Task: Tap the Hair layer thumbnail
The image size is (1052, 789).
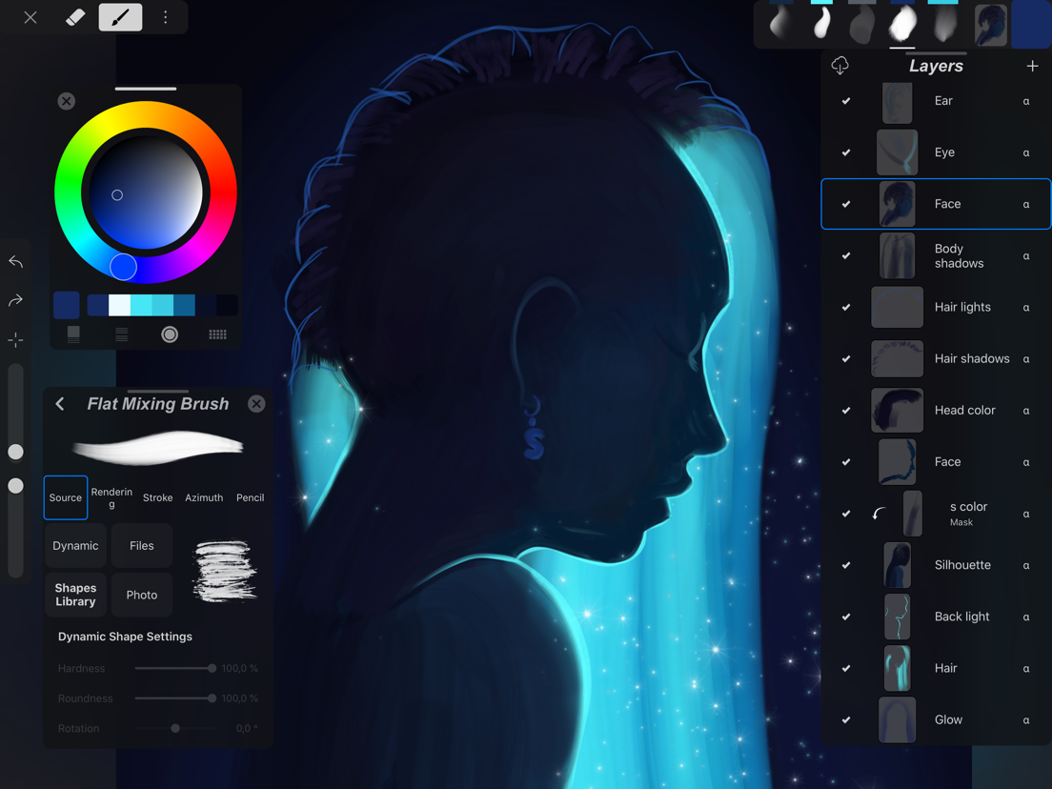Action: coord(897,667)
